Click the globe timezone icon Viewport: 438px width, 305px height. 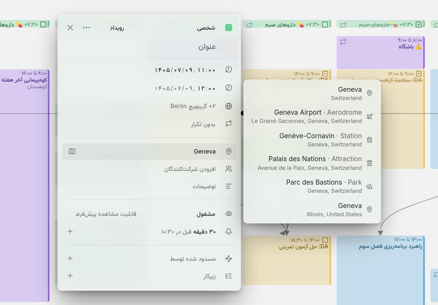pyautogui.click(x=229, y=106)
